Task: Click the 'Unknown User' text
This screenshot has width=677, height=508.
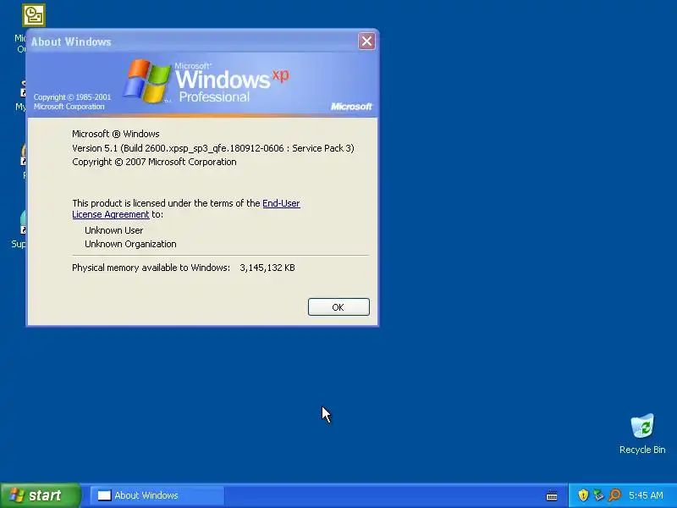Action: click(x=113, y=230)
